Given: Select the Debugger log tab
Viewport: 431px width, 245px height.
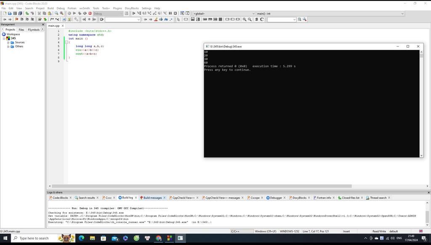Looking at the screenshot, I should pos(276,198).
